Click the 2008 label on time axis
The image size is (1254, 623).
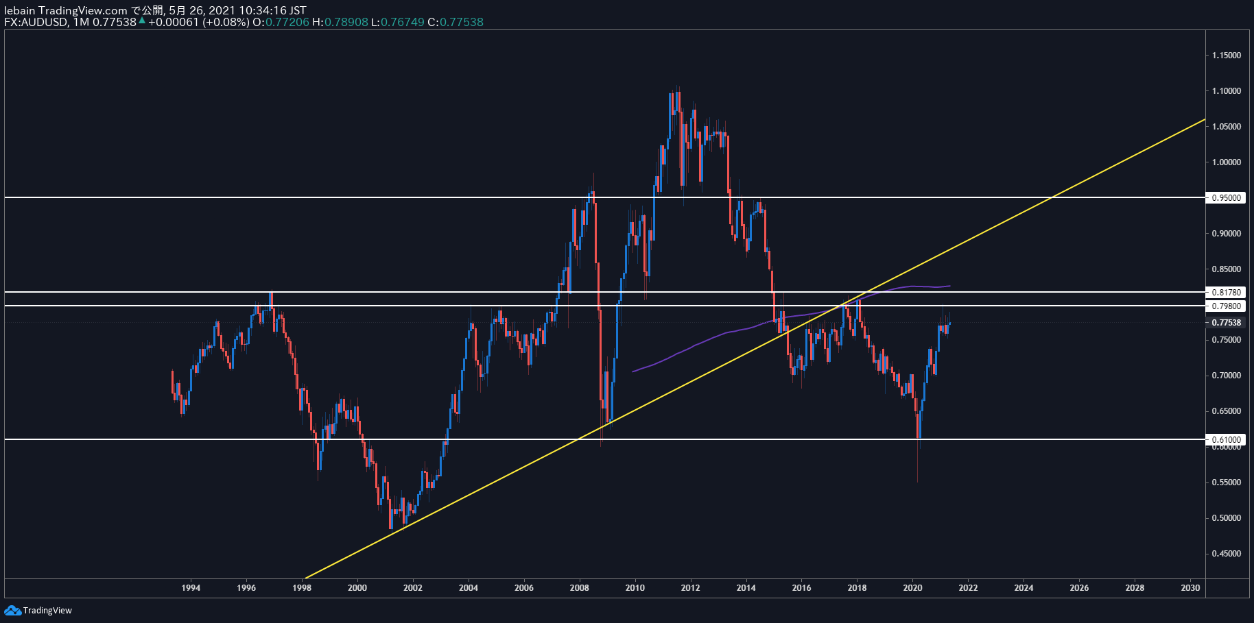580,588
